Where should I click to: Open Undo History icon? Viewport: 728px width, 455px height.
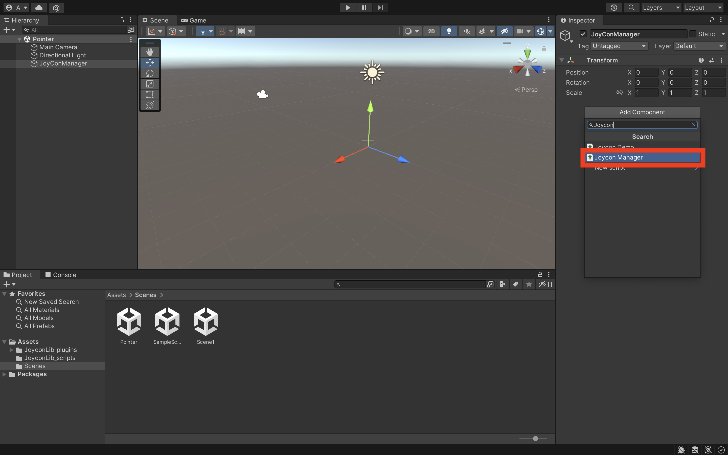614,8
